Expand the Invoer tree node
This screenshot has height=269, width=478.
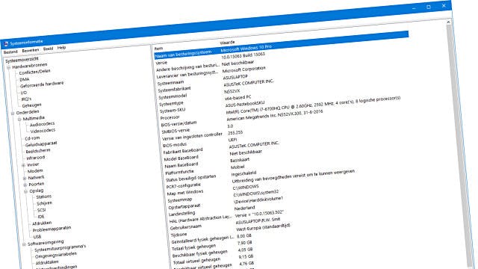pyautogui.click(x=23, y=165)
